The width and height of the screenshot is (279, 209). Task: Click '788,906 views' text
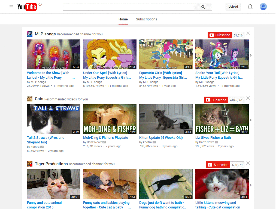pyautogui.click(x=148, y=146)
